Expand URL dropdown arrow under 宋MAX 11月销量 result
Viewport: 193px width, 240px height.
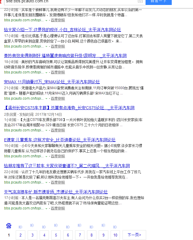point(46,98)
